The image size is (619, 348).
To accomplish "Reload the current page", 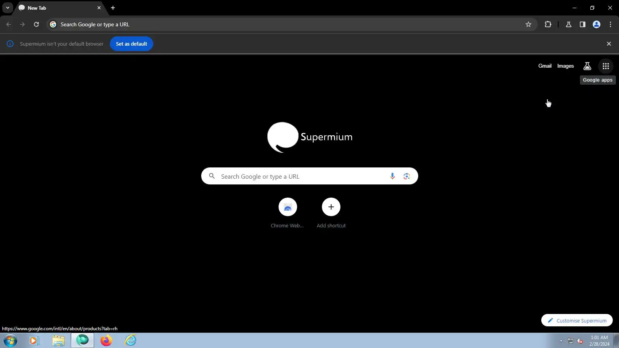I will click(36, 24).
